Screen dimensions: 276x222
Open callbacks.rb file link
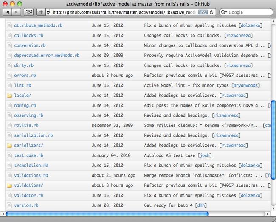(x=28, y=35)
